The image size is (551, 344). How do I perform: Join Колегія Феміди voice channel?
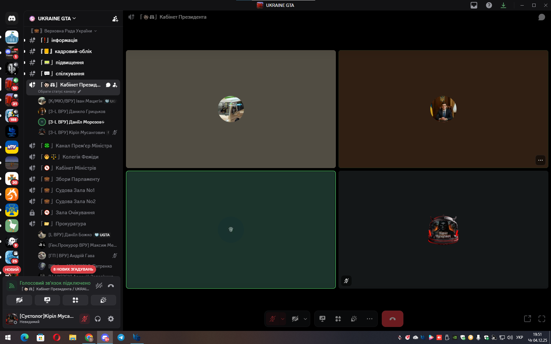pyautogui.click(x=73, y=157)
